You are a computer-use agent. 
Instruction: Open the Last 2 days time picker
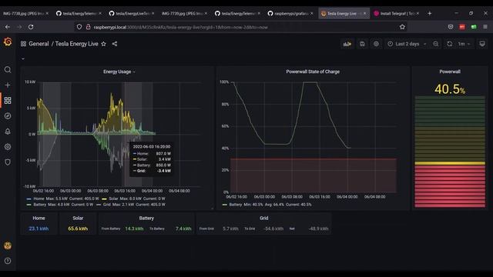point(407,44)
